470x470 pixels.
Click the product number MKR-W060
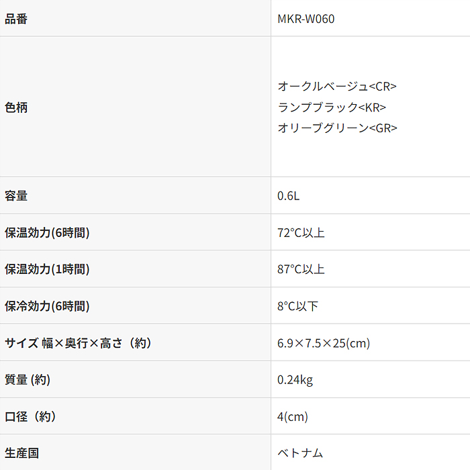coord(305,19)
